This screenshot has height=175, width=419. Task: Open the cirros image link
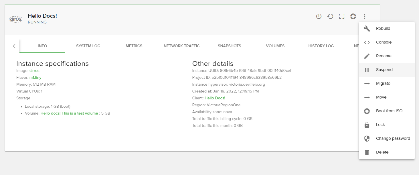(x=34, y=70)
